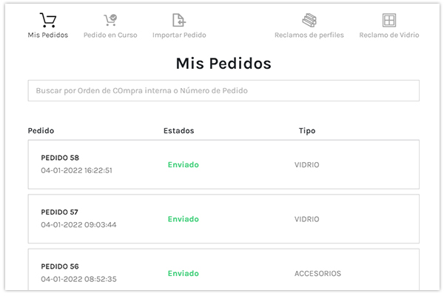The width and height of the screenshot is (444, 296).
Task: Click ACCESORIOS type on PEDIDO 56
Action: (x=317, y=273)
